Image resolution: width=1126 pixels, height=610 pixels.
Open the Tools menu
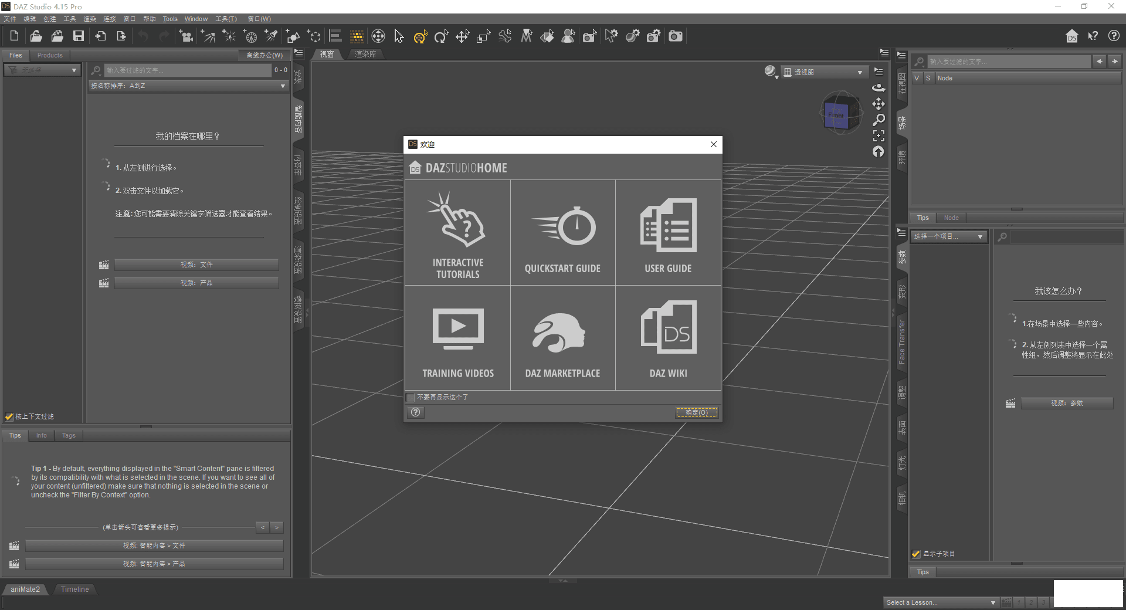pos(170,19)
